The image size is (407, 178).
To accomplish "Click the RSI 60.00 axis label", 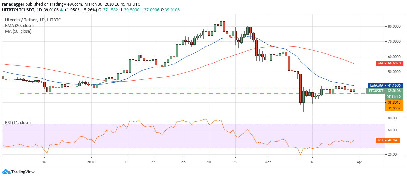I will point(392,130).
